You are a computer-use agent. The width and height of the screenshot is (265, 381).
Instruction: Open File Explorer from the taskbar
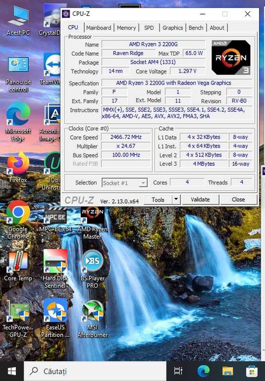click(x=227, y=371)
